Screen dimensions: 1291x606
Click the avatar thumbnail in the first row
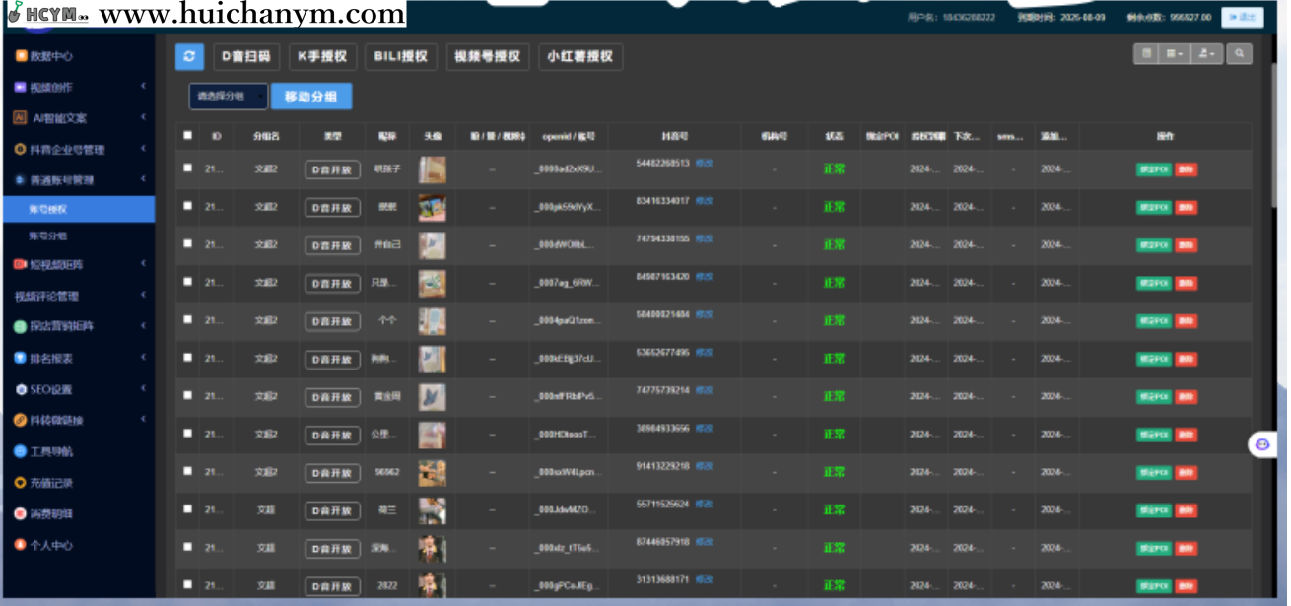(432, 169)
